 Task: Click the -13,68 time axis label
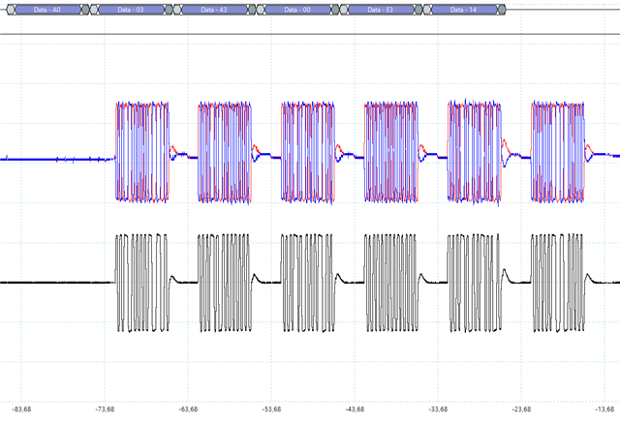604,409
